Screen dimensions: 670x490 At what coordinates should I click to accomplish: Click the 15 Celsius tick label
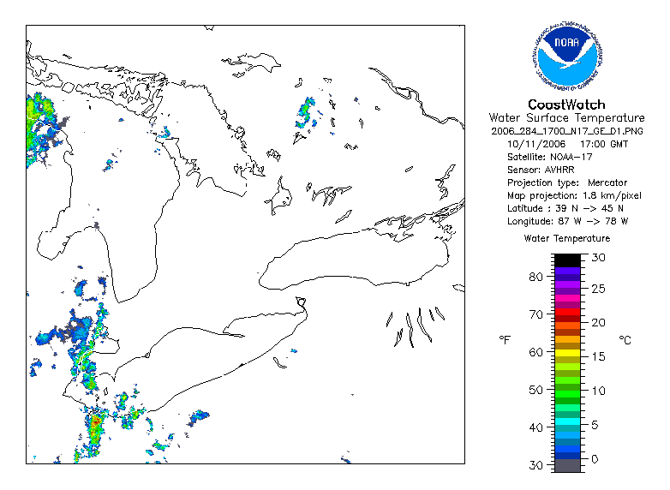click(598, 356)
